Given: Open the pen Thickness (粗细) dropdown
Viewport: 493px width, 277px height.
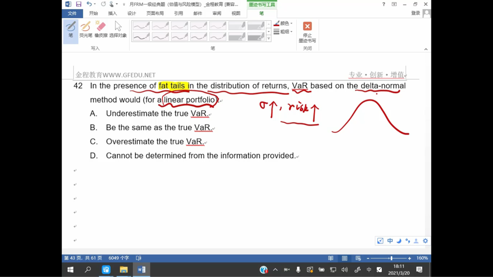Looking at the screenshot, I should pyautogui.click(x=283, y=32).
